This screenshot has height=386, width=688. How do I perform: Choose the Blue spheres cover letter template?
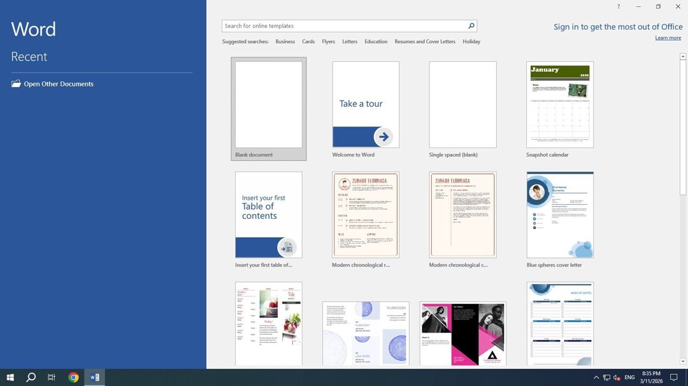tap(560, 215)
